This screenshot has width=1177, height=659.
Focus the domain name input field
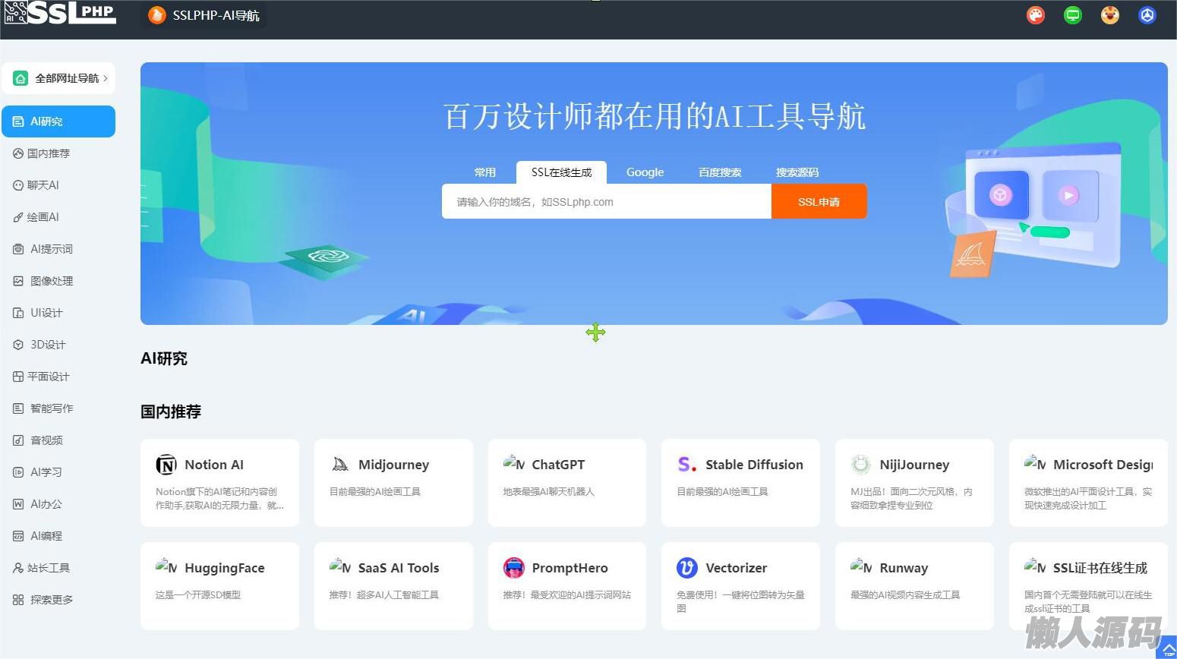pyautogui.click(x=607, y=202)
